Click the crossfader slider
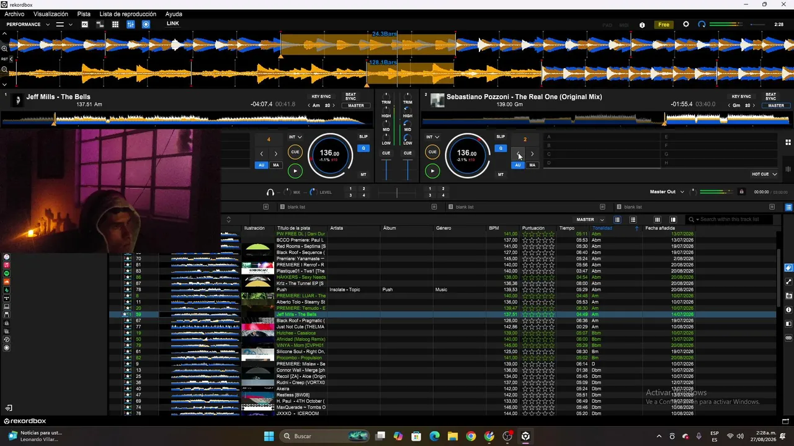794x446 pixels. [397, 193]
